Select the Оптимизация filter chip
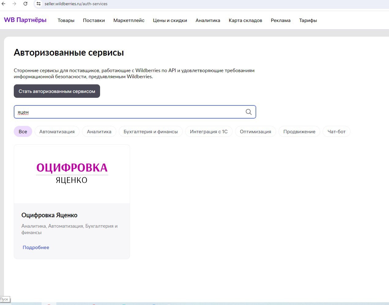This screenshot has height=305, width=389. 256,131
